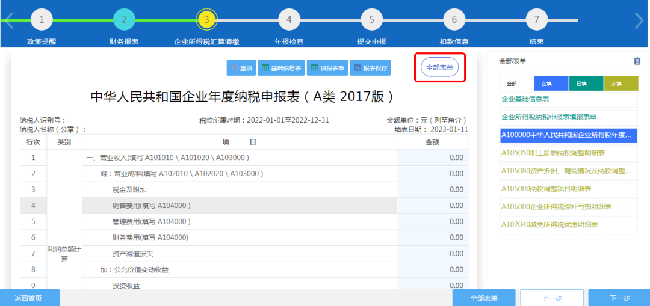Open the 填报表单 form list

(327, 68)
